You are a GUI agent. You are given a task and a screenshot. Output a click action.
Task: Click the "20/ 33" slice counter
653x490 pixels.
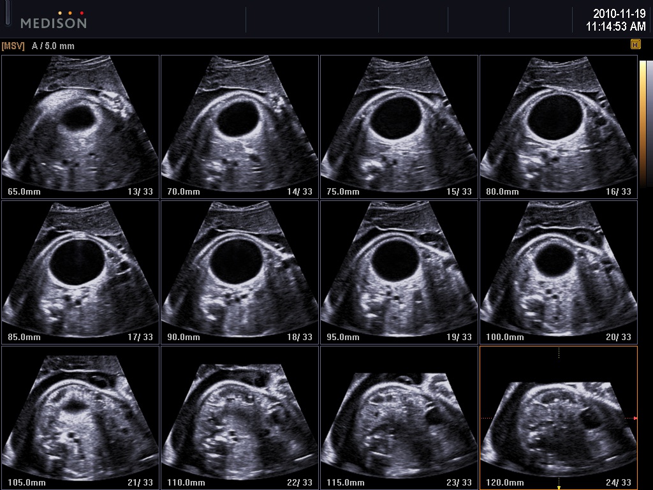pyautogui.click(x=619, y=337)
